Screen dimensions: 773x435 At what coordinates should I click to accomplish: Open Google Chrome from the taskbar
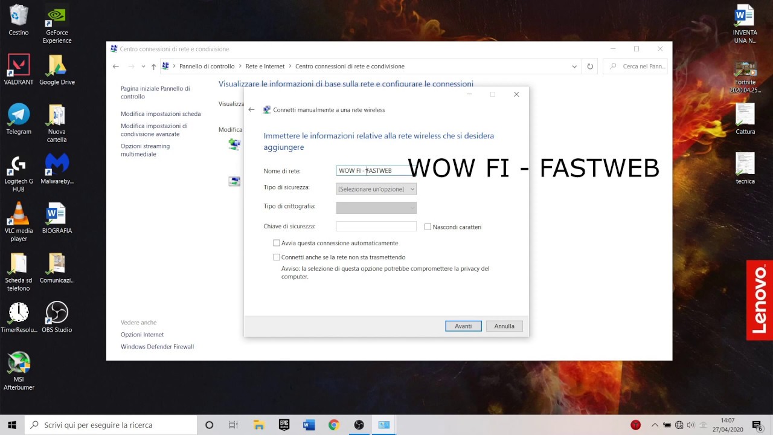coord(333,425)
